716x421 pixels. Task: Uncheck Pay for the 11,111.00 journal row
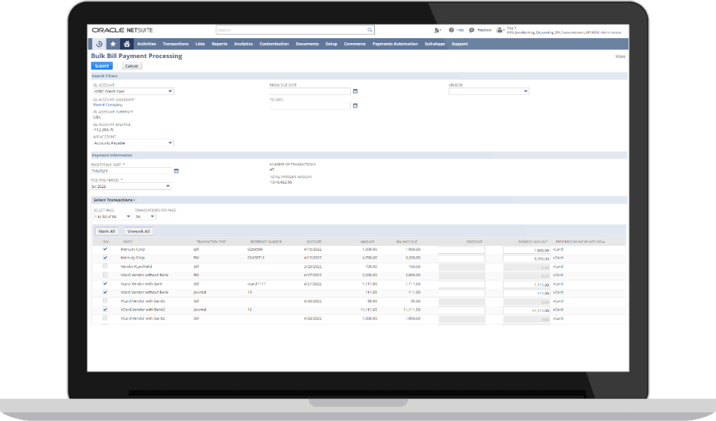(x=105, y=310)
